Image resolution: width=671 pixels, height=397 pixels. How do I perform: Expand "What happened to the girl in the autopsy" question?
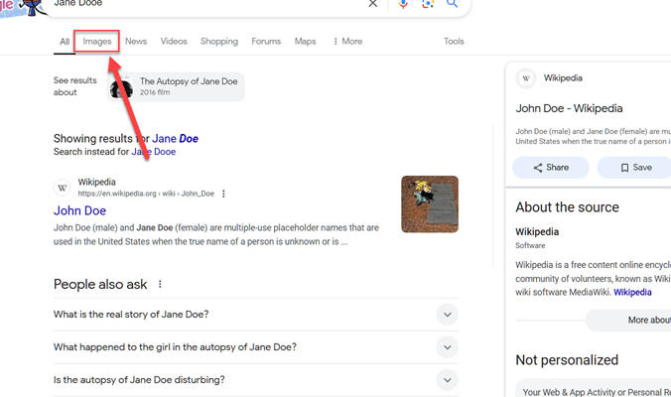click(256, 347)
